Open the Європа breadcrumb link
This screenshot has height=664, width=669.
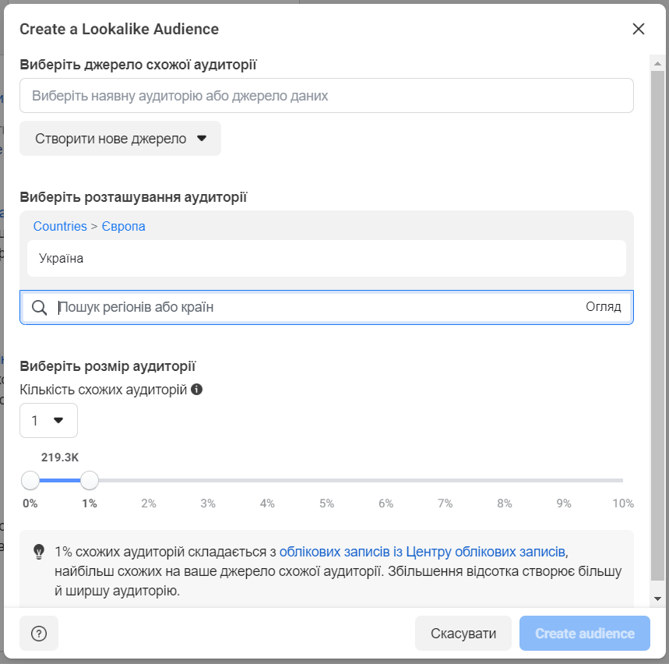coord(123,226)
